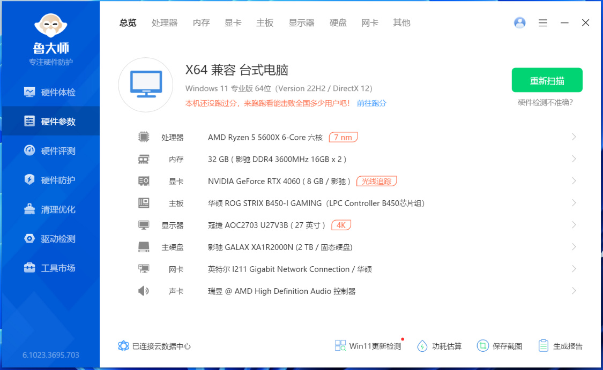This screenshot has height=370, width=603.
Task: Click the 32 GB DDR4 3600MHz text
Action: [277, 159]
